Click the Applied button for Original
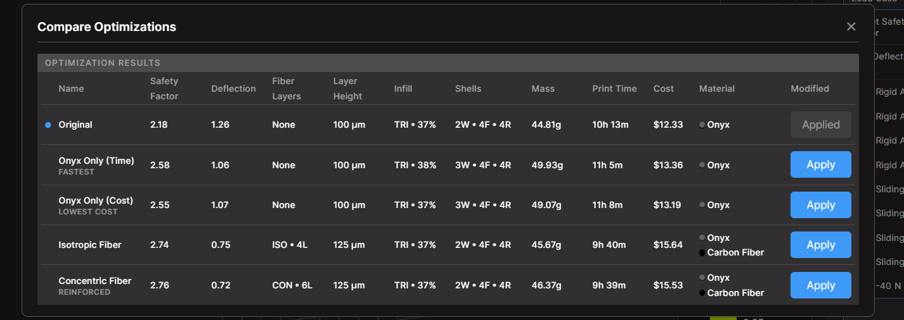Image resolution: width=904 pixels, height=320 pixels. tap(820, 125)
